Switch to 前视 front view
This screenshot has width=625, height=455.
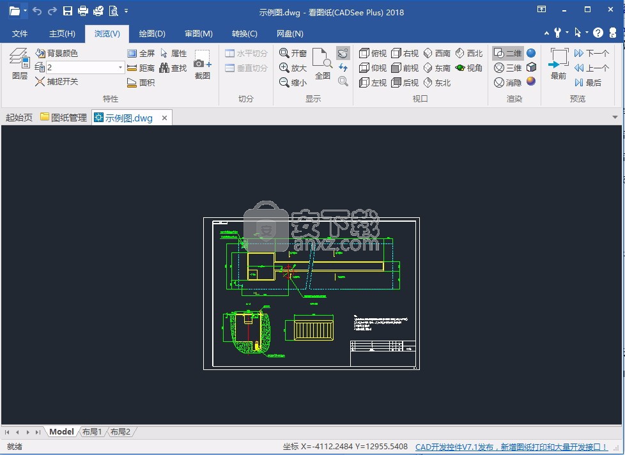point(405,68)
